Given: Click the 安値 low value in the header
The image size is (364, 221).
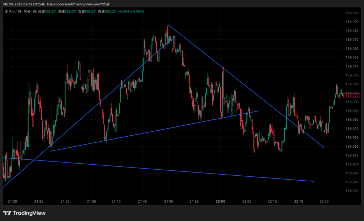Looking at the screenshot, I should pyautogui.click(x=90, y=12).
